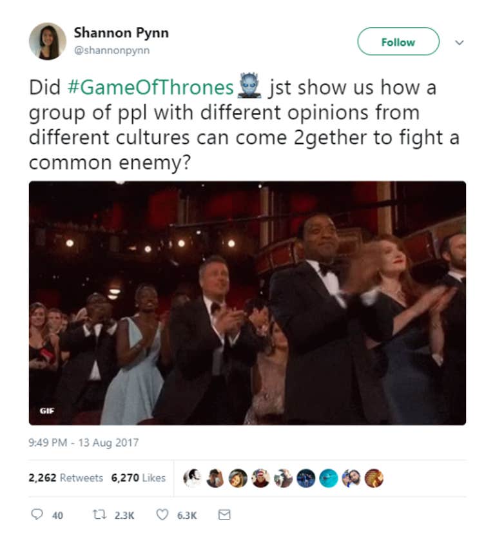Open the #GameOfThrones hashtag link
495x533 pixels.
pyautogui.click(x=151, y=88)
